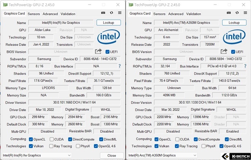The image size is (251, 160).
Task: Toggle UEFI checkbox in Iris Xe window
Action: coord(107,52)
